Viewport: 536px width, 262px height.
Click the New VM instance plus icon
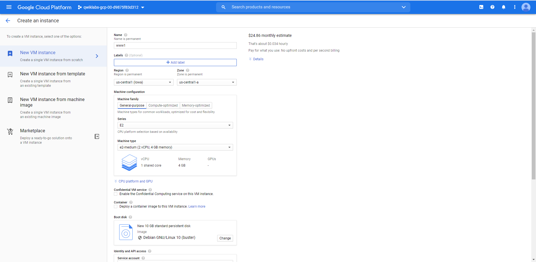10,54
